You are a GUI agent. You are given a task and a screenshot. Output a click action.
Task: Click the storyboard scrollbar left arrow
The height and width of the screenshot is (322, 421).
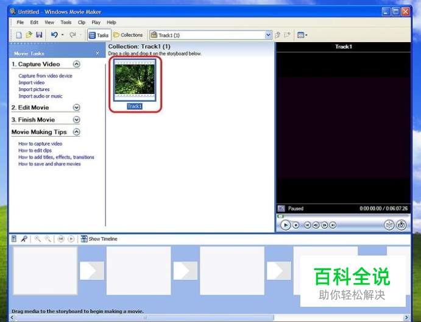(12, 318)
